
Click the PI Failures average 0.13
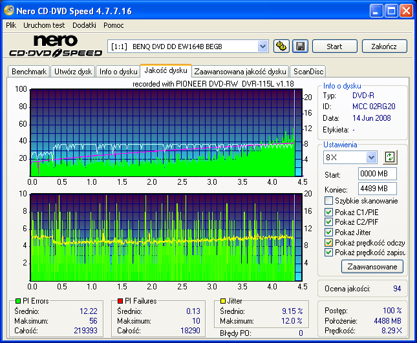[193, 311]
